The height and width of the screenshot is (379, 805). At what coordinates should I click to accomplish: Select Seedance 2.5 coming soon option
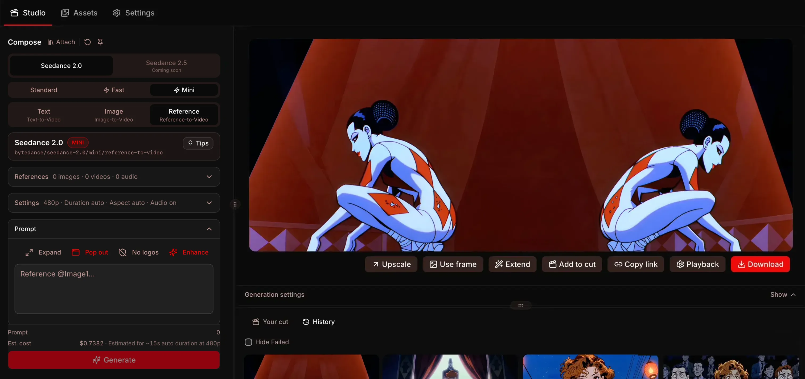coord(166,66)
